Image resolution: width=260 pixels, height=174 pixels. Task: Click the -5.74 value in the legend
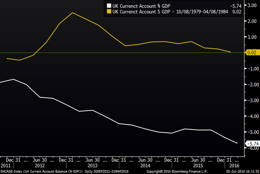(236, 6)
